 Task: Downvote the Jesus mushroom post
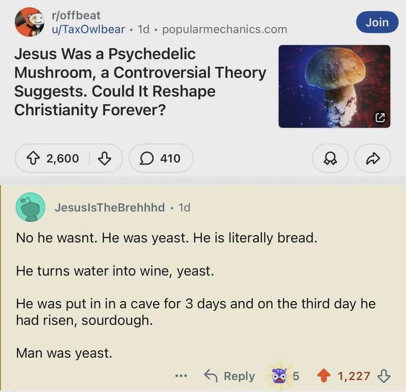tap(104, 158)
